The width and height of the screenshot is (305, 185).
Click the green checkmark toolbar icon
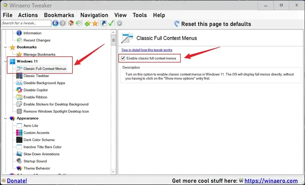click(x=111, y=23)
